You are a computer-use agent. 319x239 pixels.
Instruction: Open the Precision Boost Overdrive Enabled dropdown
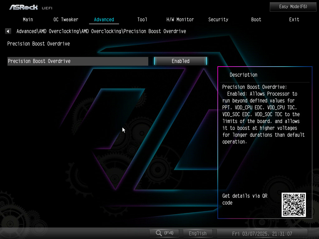tap(180, 61)
